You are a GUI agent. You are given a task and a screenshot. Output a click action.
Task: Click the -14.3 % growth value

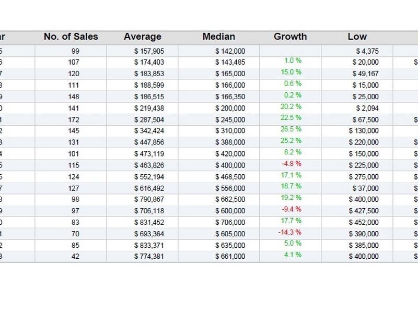coord(289,232)
